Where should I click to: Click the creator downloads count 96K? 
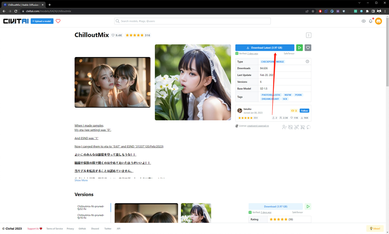(304, 118)
